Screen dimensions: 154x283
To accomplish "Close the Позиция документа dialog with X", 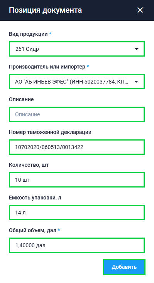I will (140, 10).
